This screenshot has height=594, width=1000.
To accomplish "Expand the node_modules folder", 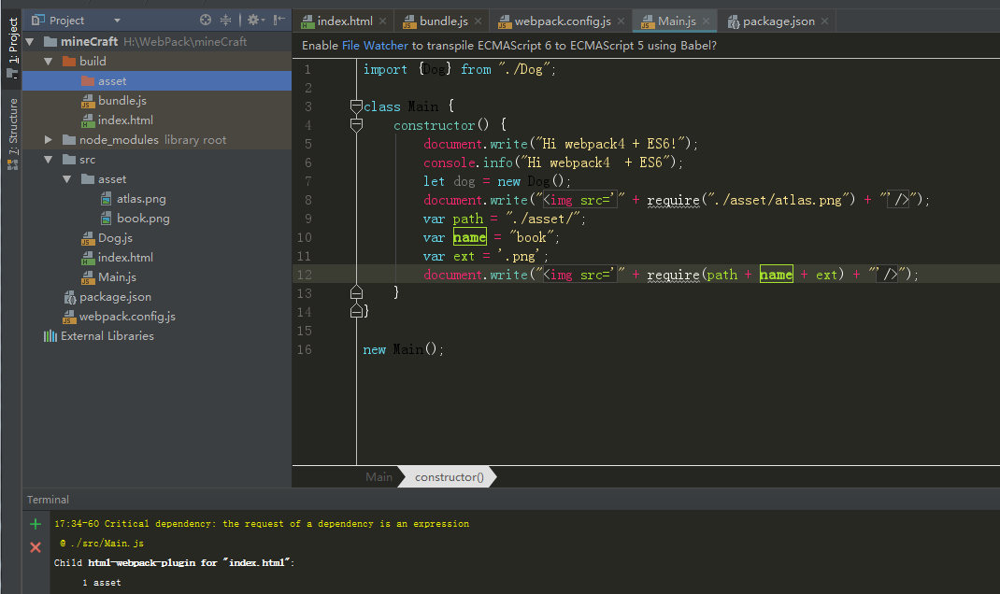I will [49, 139].
